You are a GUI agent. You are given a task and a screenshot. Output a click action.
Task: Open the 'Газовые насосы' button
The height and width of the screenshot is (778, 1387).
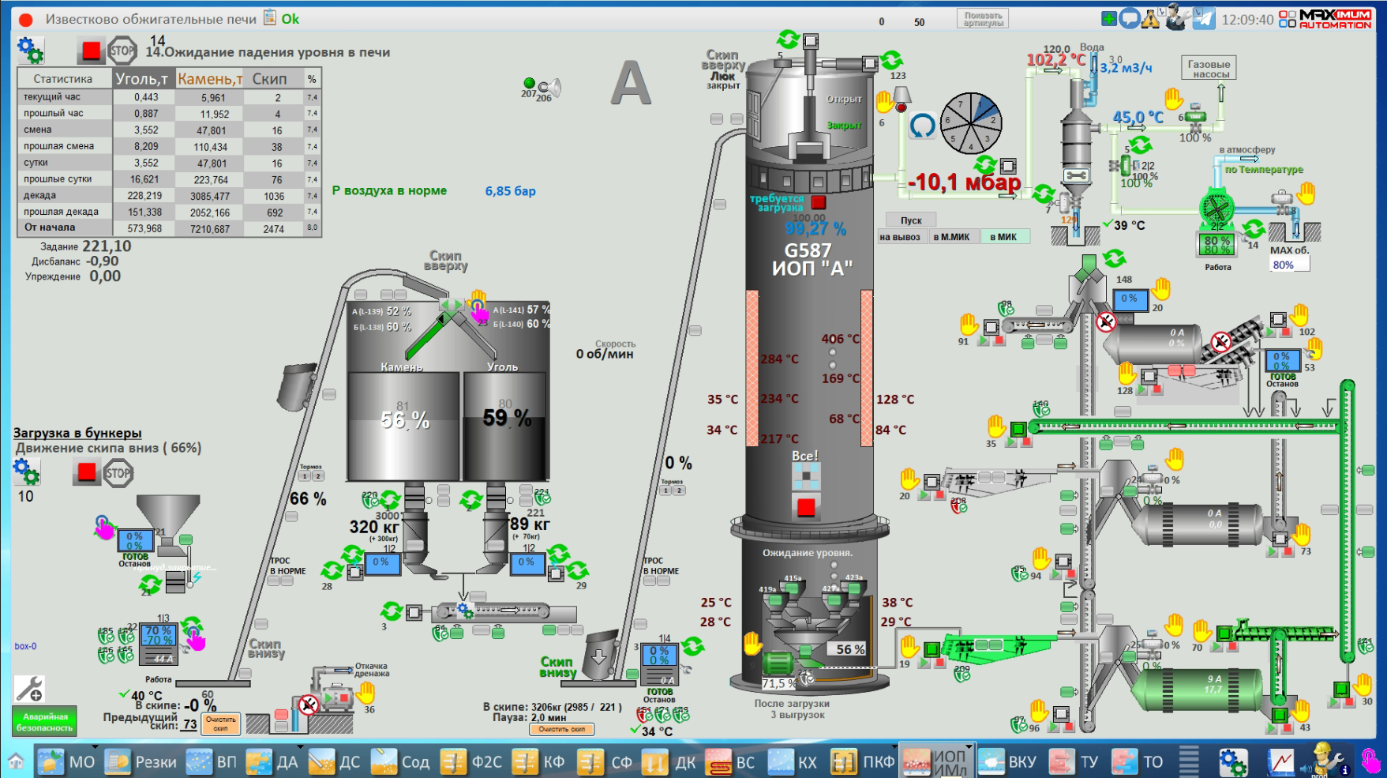tap(1209, 69)
